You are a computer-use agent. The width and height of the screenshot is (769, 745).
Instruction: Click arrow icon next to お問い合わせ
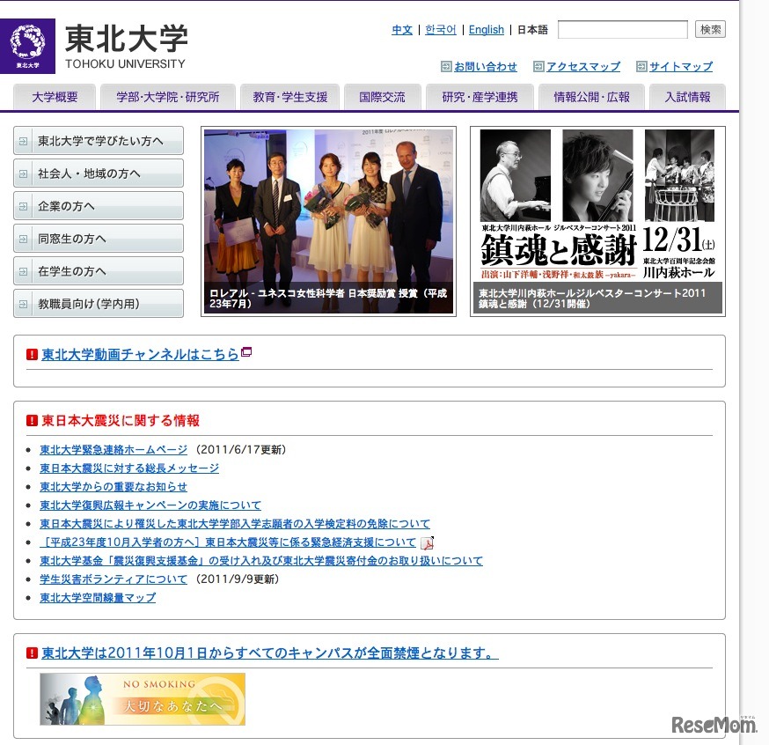click(446, 66)
